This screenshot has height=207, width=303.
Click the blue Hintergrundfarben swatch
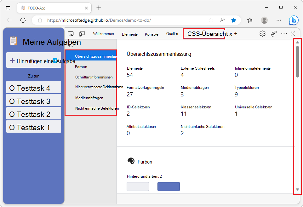(169, 186)
